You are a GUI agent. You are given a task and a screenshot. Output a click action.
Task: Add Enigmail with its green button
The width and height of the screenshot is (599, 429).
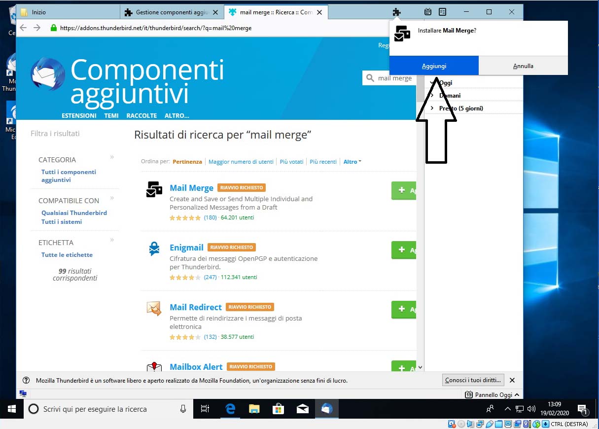click(x=404, y=250)
